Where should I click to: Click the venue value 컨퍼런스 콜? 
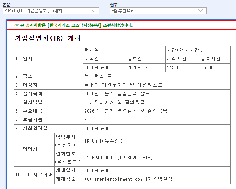coord(98,76)
